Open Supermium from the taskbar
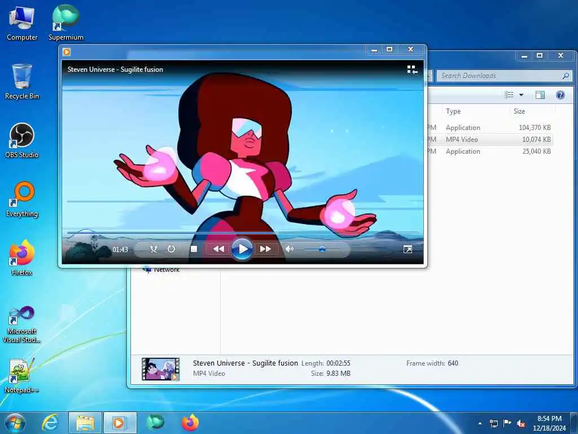This screenshot has width=578, height=434. [155, 423]
